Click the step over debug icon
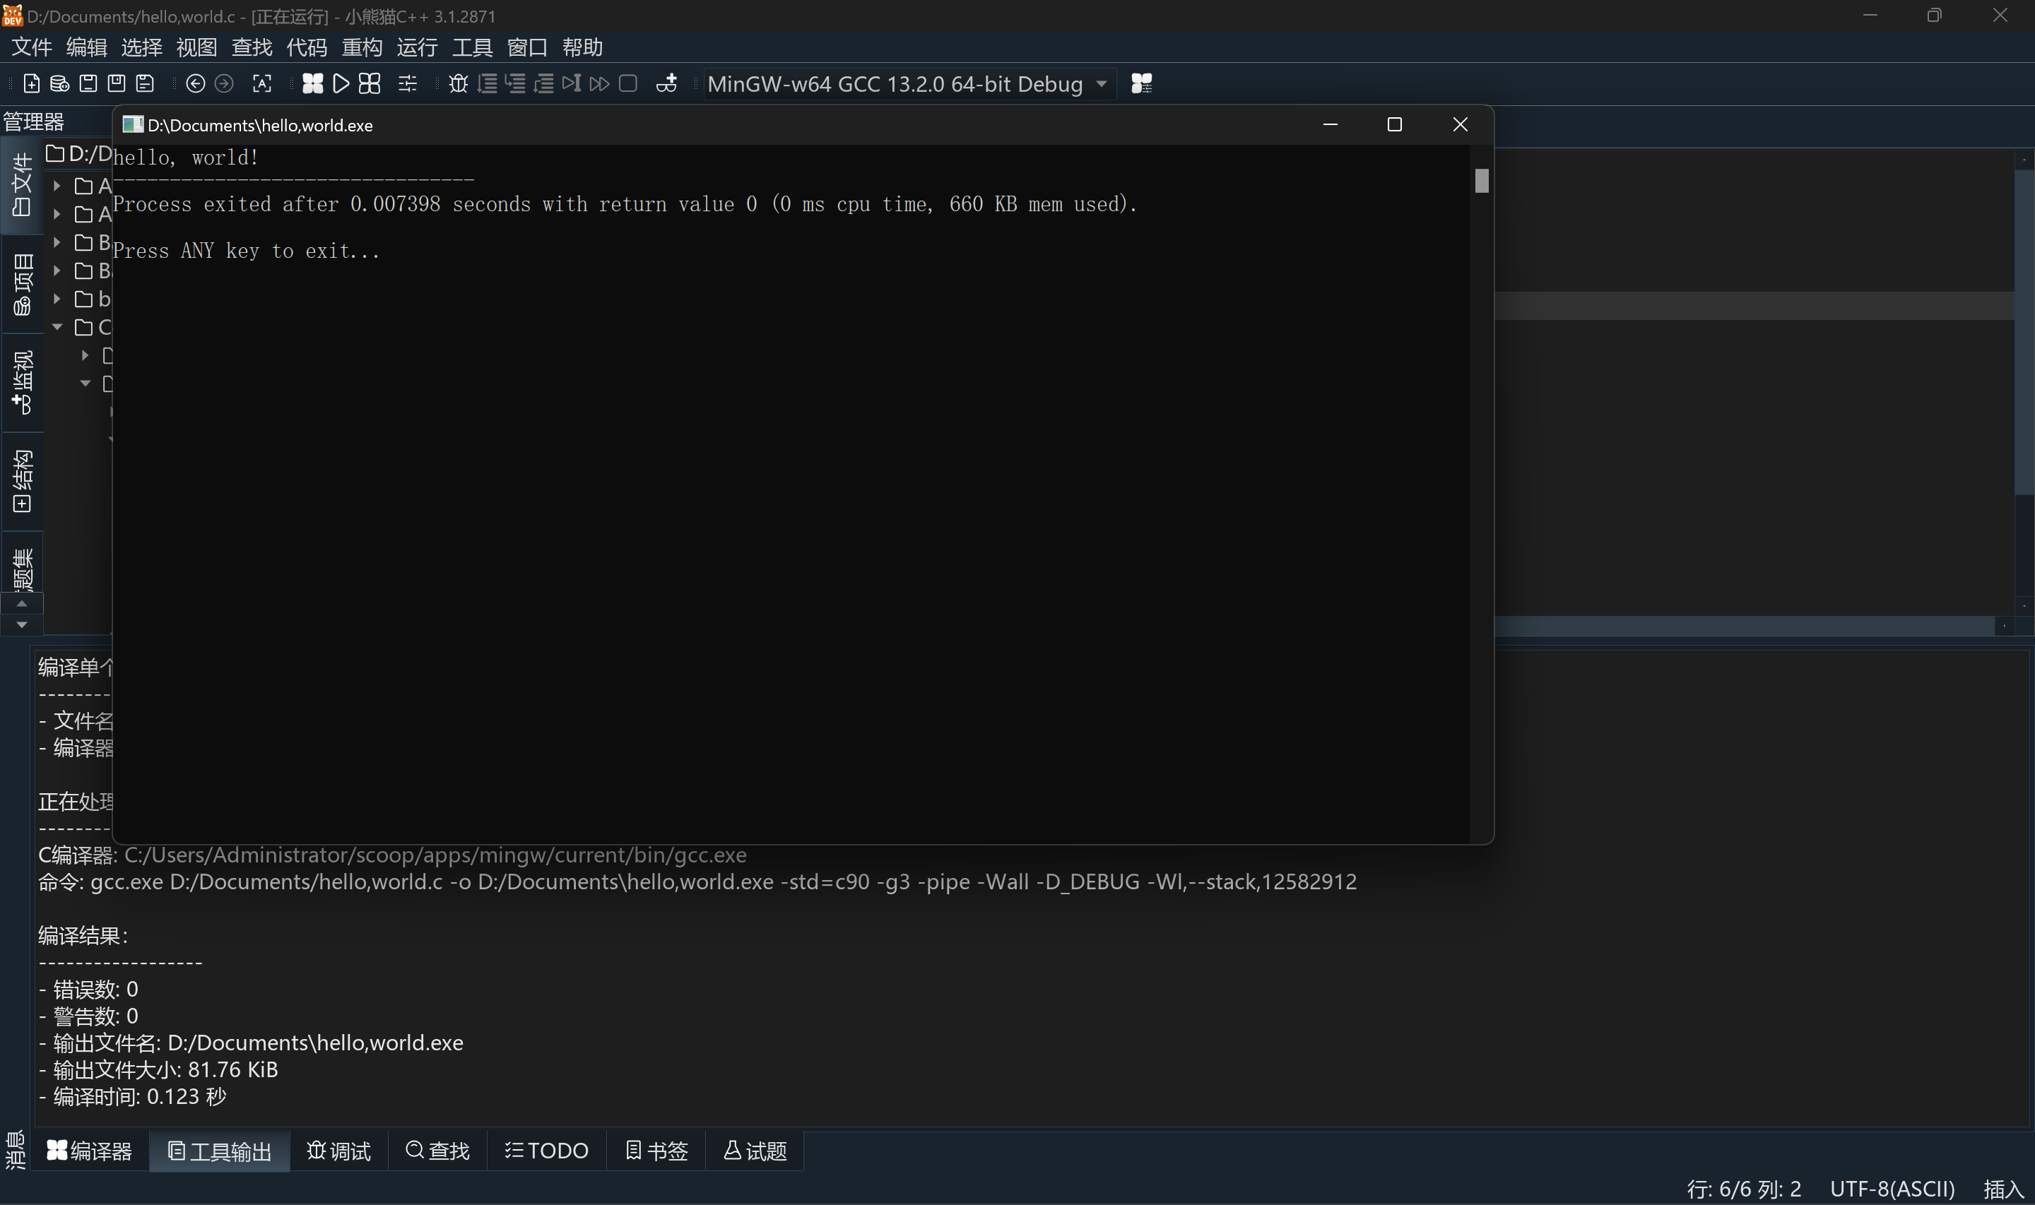The image size is (2035, 1205). pos(486,83)
